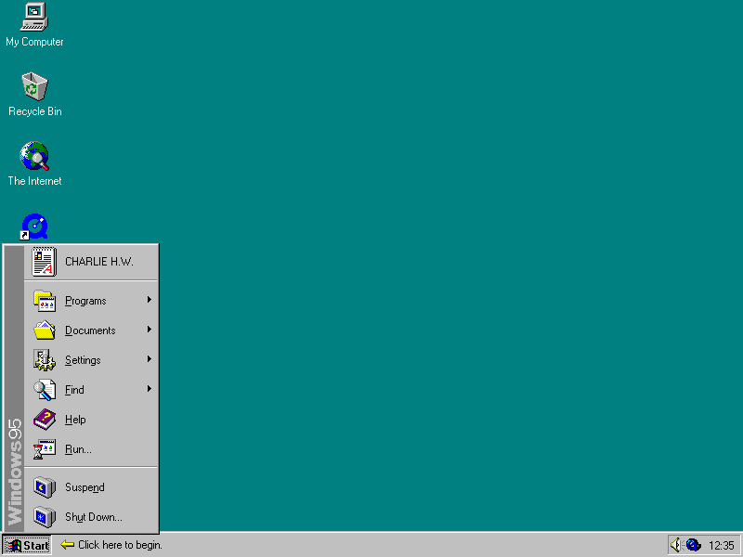Click the Start button on taskbar
Screen dimensions: 743x557
(x=27, y=545)
